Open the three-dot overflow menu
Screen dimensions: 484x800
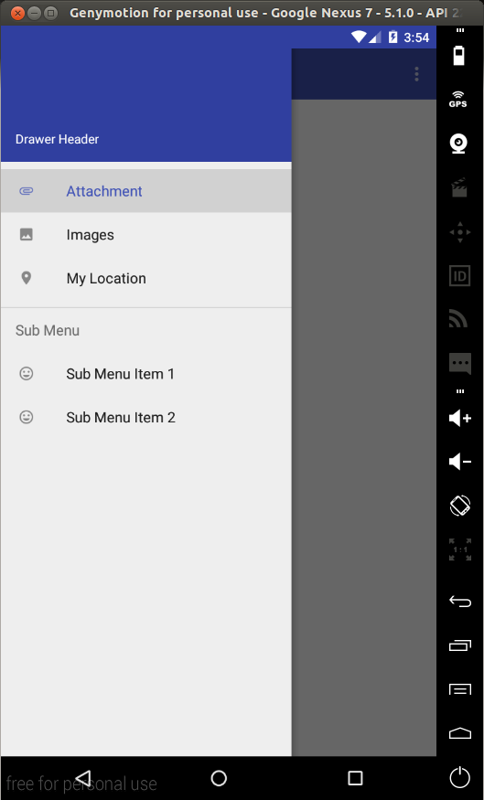click(x=416, y=74)
